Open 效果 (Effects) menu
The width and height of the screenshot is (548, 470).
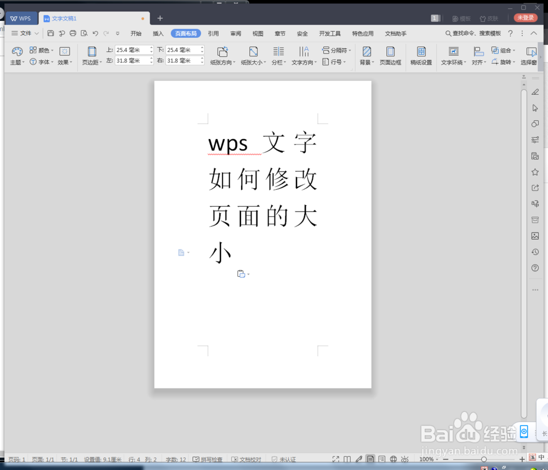[65, 56]
